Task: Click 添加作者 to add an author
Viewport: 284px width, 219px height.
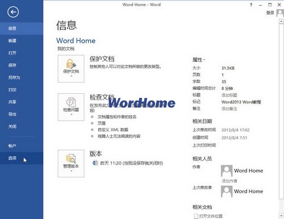Action: (229, 181)
